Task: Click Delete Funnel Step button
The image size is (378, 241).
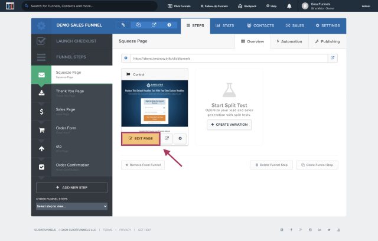Action: point(272,165)
